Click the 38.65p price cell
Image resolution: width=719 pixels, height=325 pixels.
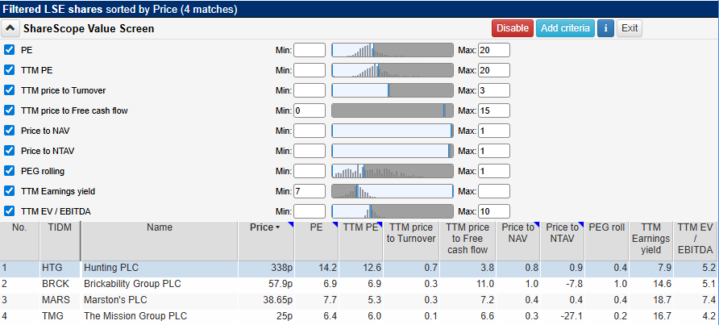pyautogui.click(x=266, y=301)
